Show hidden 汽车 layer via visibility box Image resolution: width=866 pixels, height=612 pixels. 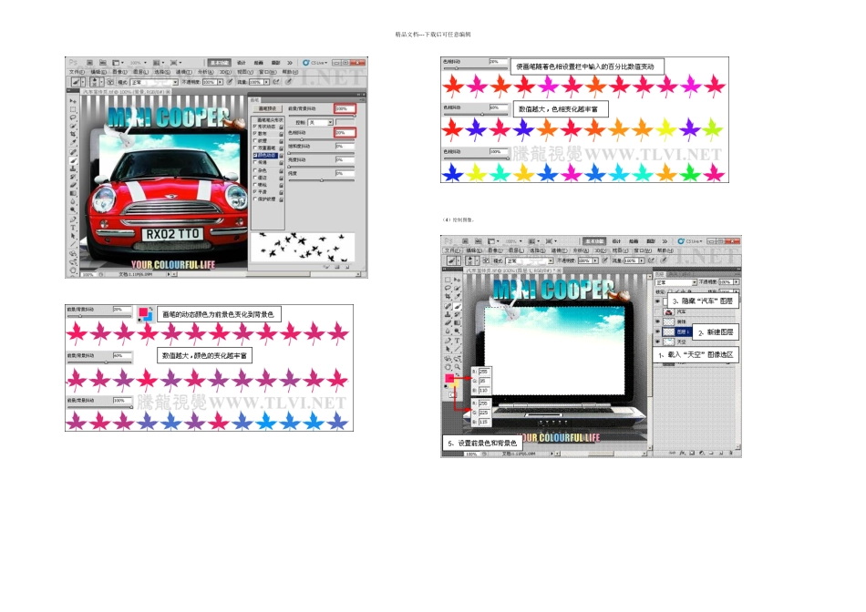pyautogui.click(x=657, y=311)
